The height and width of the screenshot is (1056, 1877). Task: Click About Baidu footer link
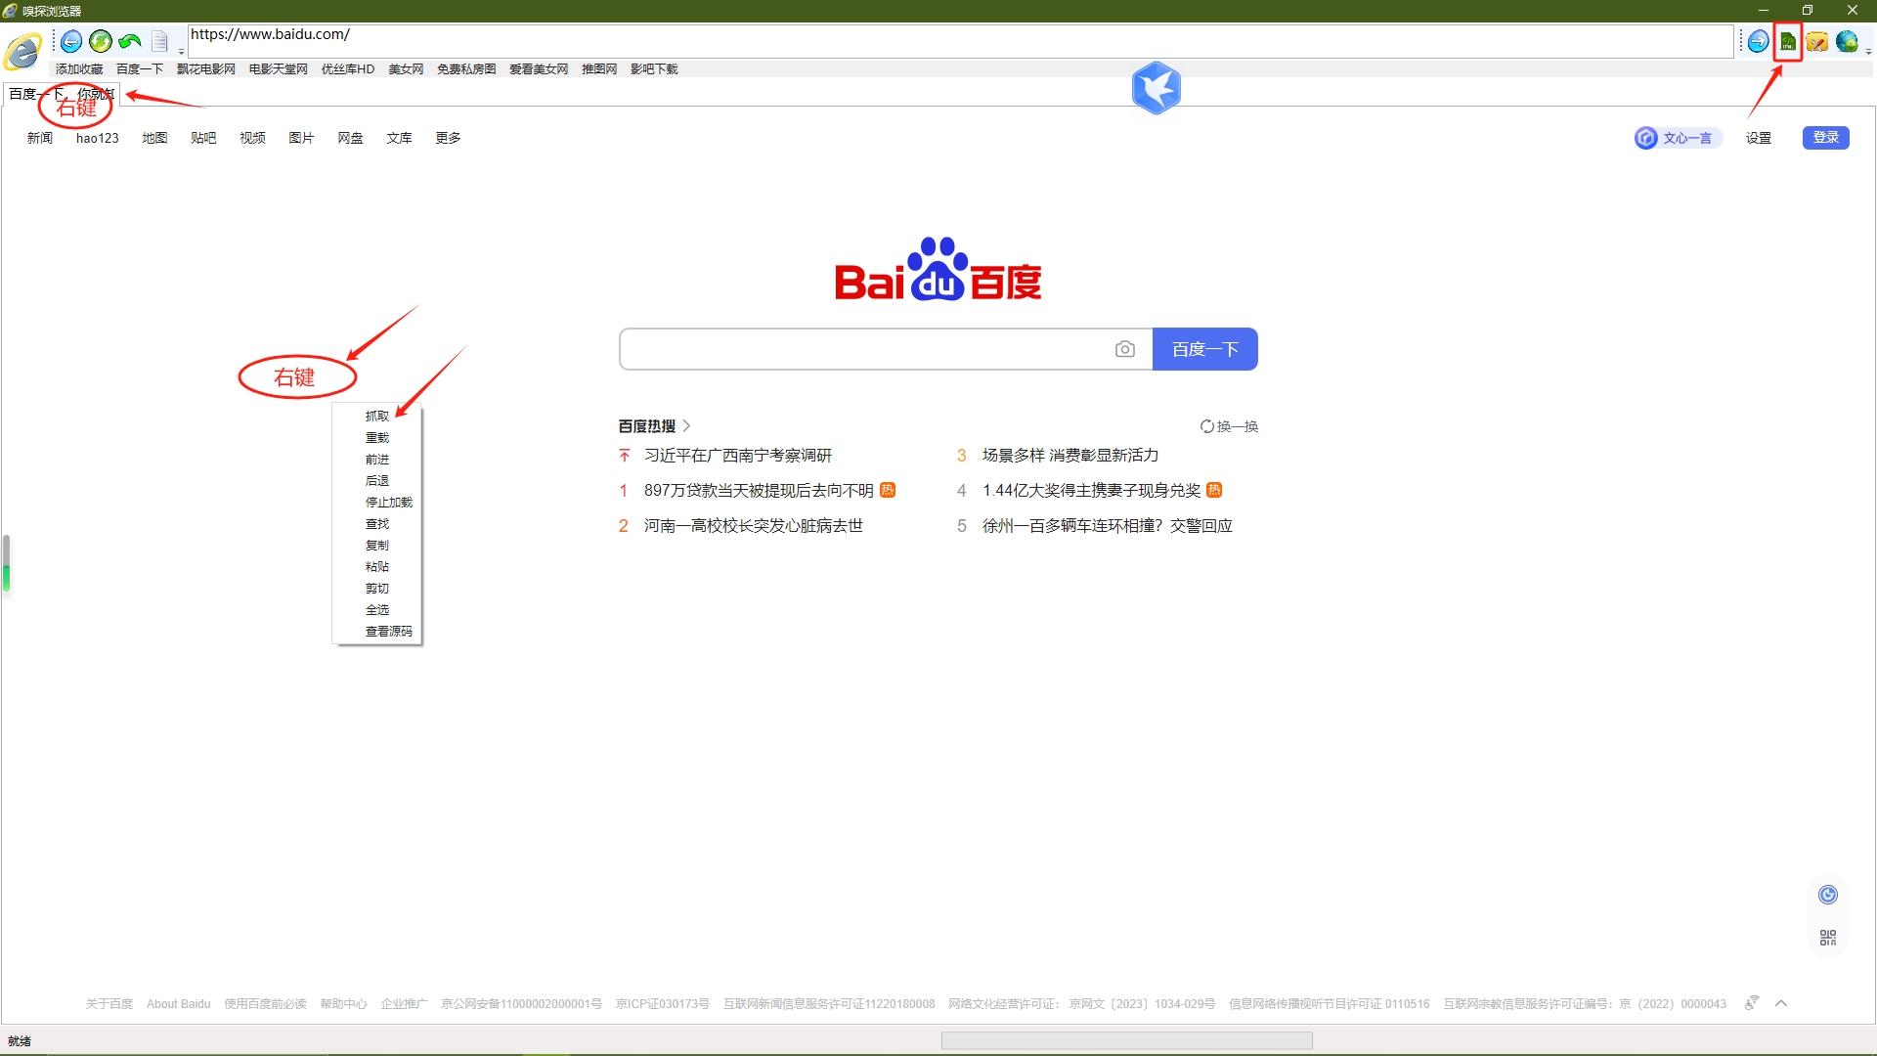pyautogui.click(x=179, y=1004)
